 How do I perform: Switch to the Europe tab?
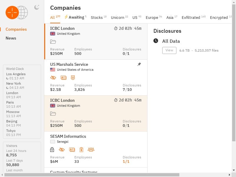pos(154,17)
